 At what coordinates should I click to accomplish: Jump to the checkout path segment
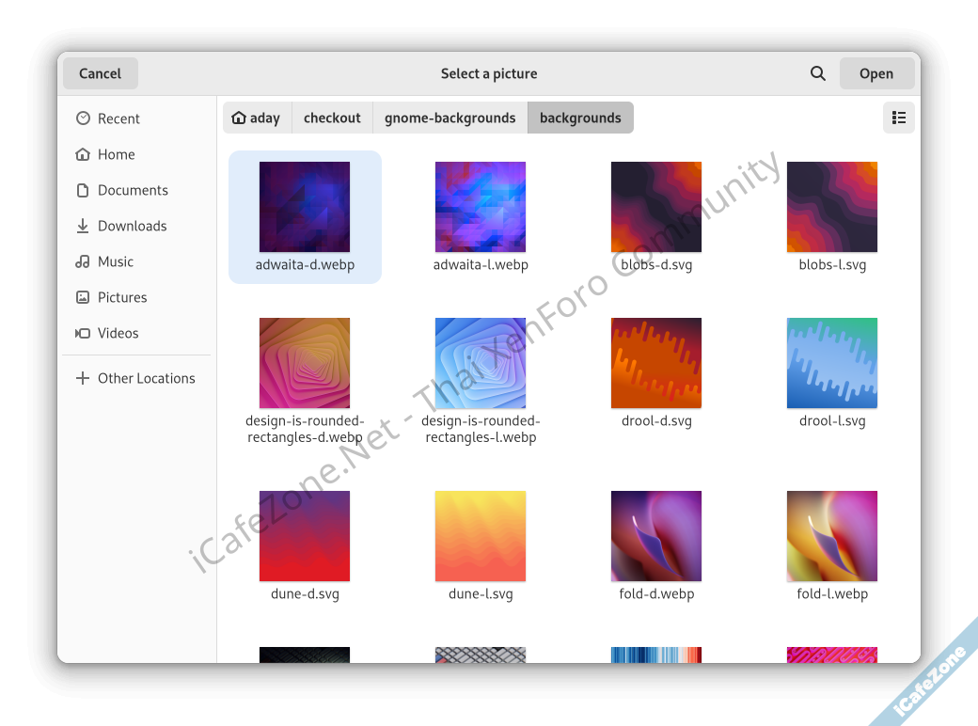coord(332,118)
